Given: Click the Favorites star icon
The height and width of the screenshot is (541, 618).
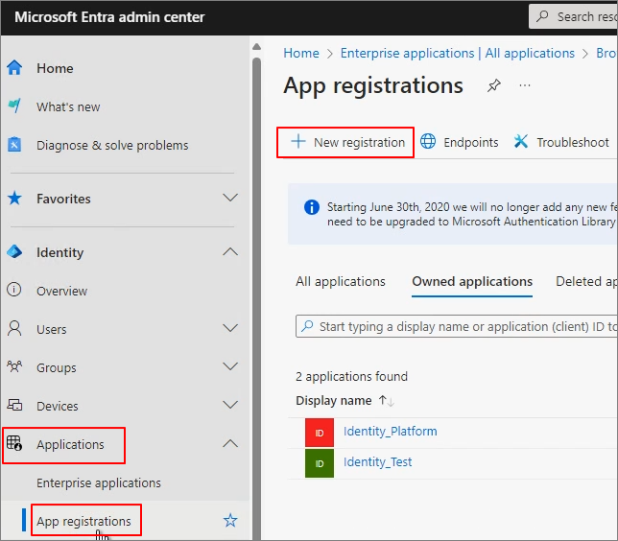Looking at the screenshot, I should [x=14, y=198].
